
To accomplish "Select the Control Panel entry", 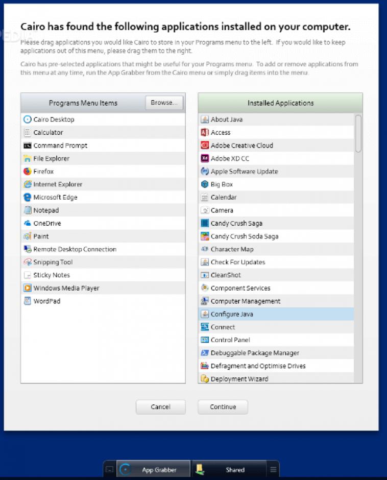I will [x=276, y=340].
